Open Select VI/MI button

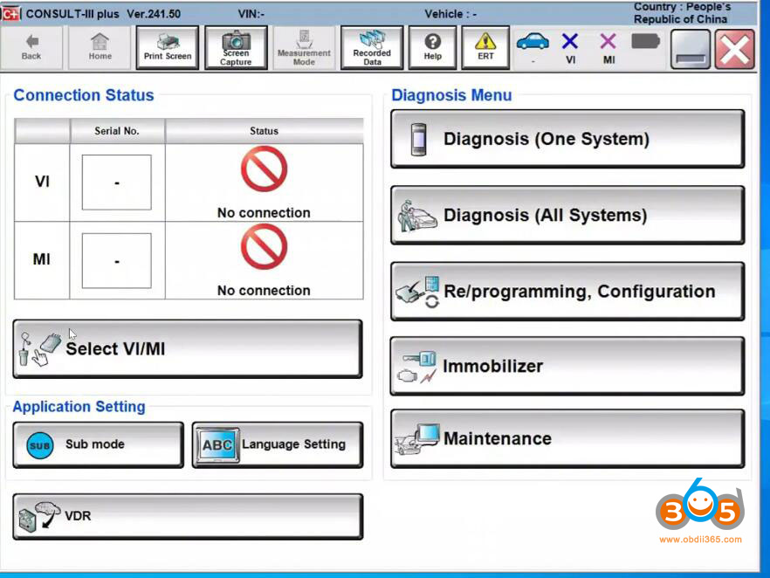(188, 348)
